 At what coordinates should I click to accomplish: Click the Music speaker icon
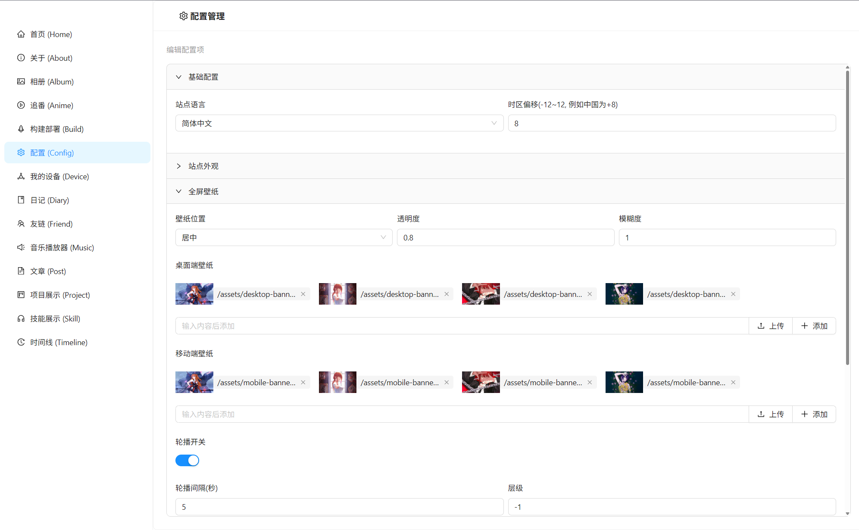click(x=21, y=247)
